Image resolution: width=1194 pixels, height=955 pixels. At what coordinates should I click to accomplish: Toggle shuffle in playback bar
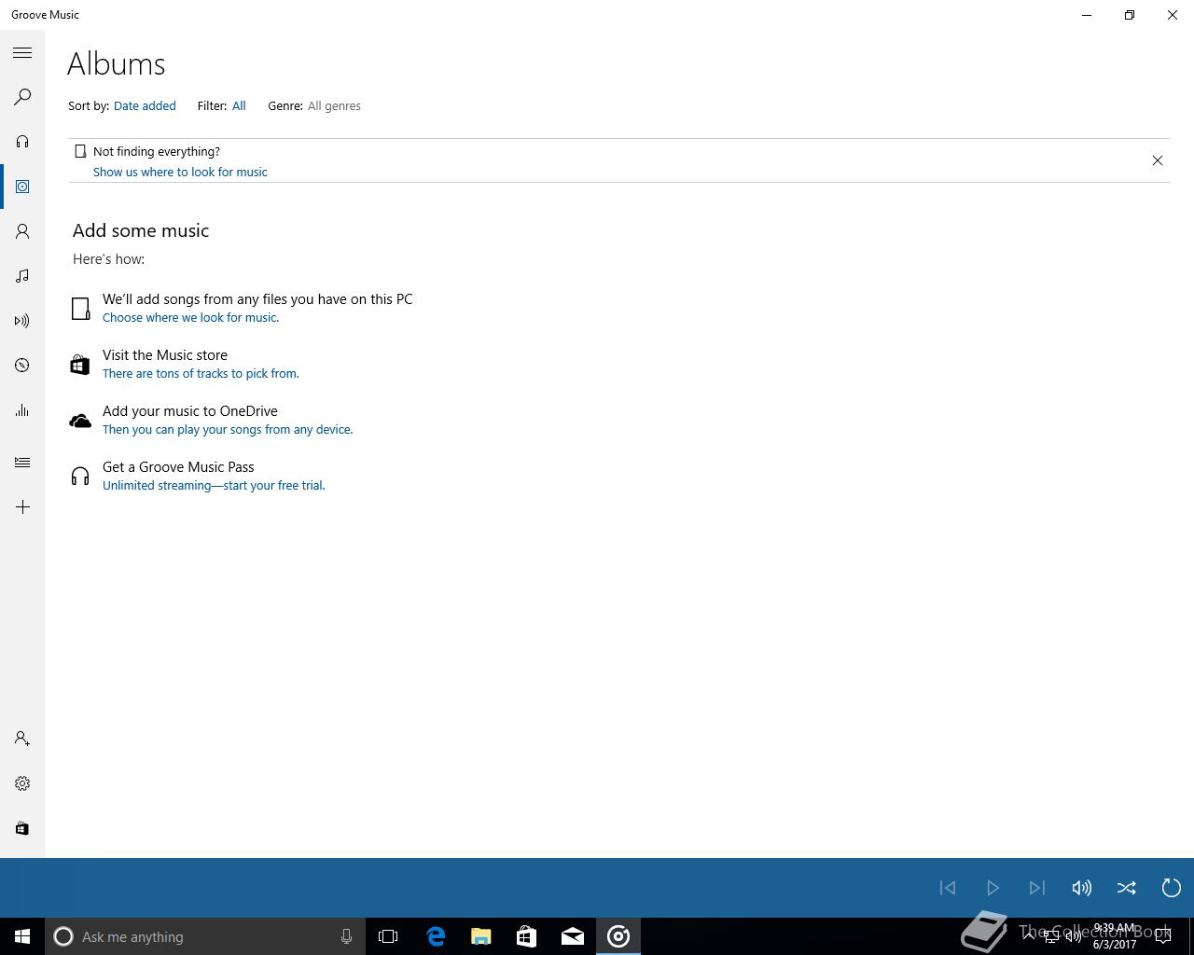point(1127,888)
